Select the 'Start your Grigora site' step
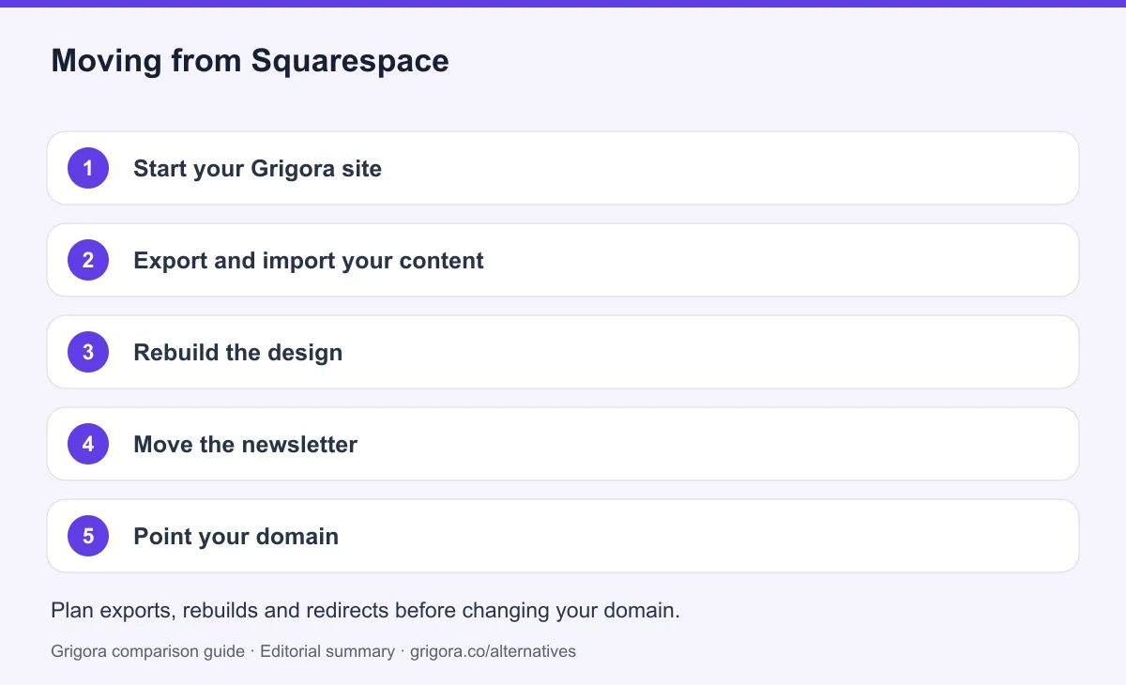Screen dimensions: 1126x685 [563, 168]
